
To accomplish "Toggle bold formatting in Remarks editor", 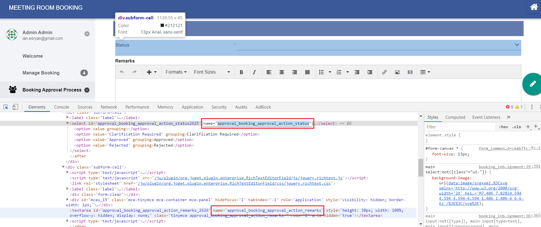I will pos(241,72).
